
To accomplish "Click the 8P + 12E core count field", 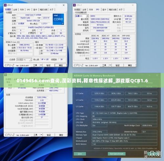I will pyautogui.click(x=45, y=59).
